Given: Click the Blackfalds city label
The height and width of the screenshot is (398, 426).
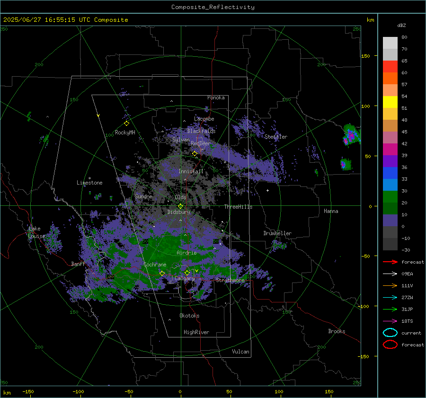Looking at the screenshot, I should [201, 131].
